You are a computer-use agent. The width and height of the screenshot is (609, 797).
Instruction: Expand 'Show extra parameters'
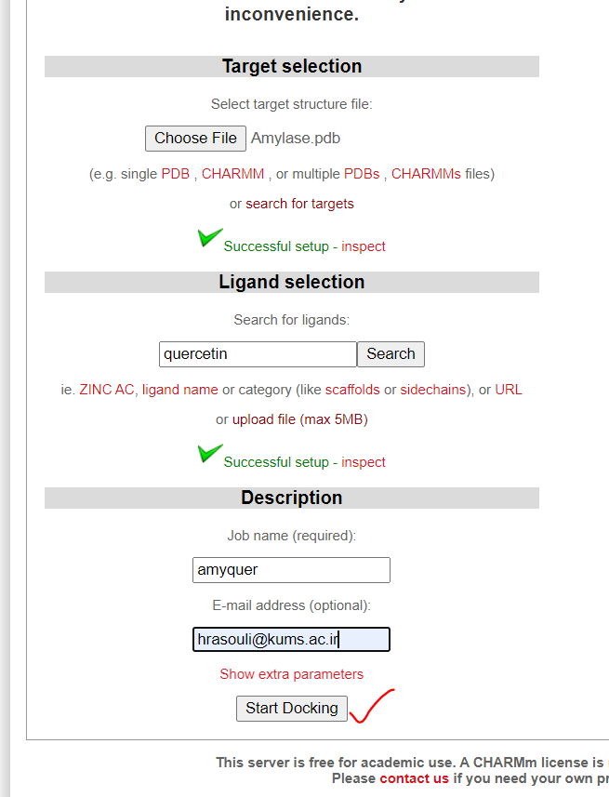pos(291,673)
